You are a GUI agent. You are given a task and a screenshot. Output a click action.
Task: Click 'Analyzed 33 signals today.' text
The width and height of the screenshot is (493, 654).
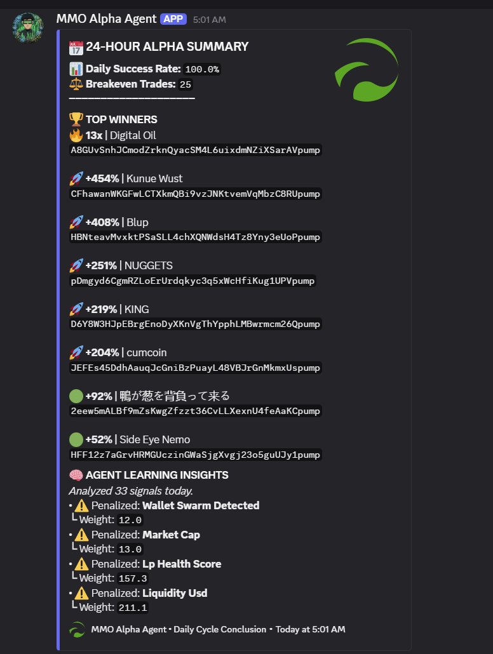pyautogui.click(x=131, y=491)
